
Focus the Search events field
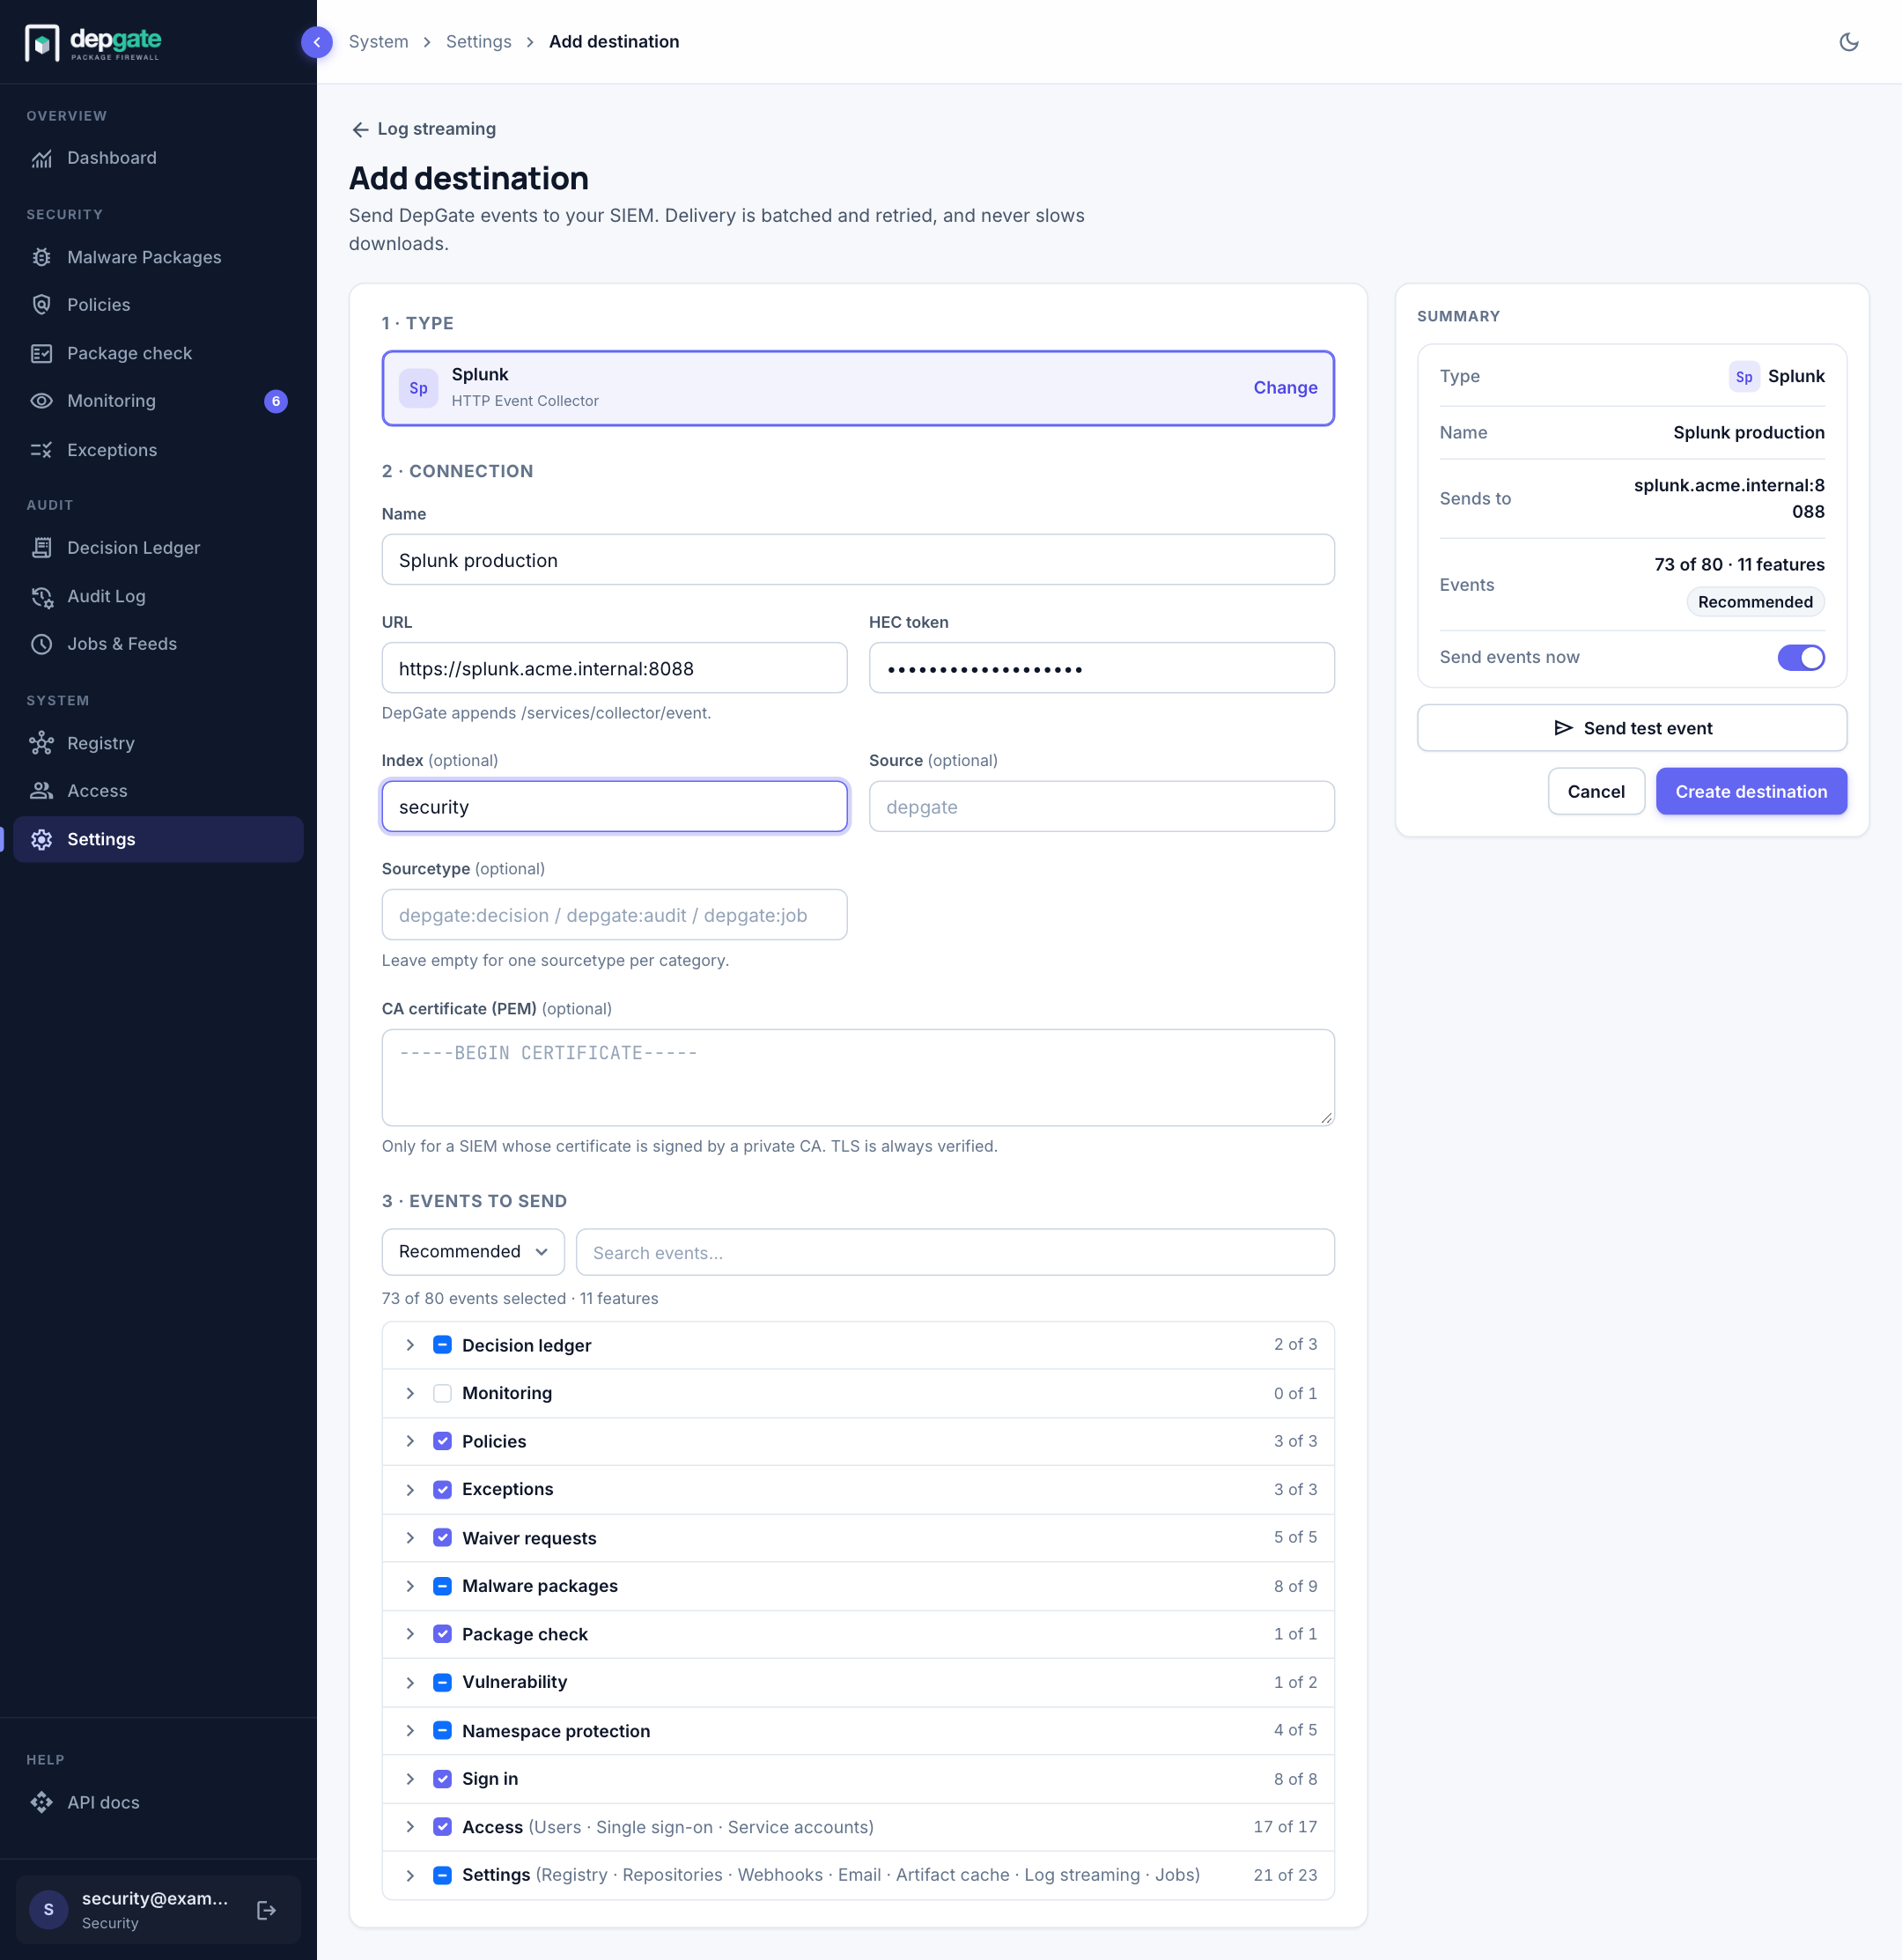pos(955,1252)
